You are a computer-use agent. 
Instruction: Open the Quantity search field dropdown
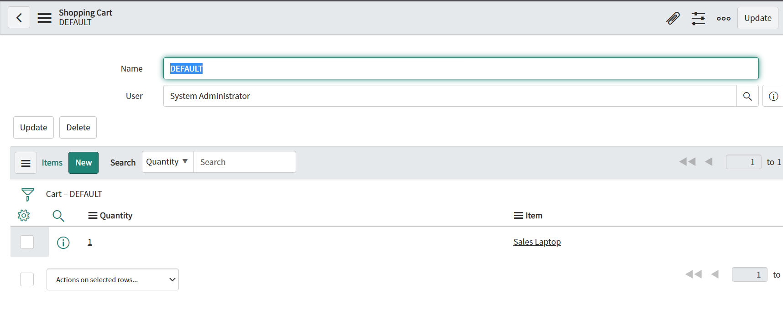tap(167, 162)
